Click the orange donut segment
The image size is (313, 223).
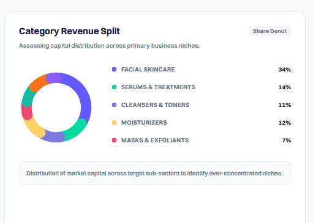38,84
